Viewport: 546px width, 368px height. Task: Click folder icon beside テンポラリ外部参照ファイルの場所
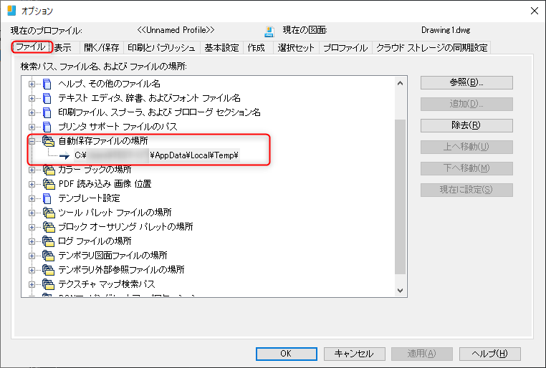[49, 270]
